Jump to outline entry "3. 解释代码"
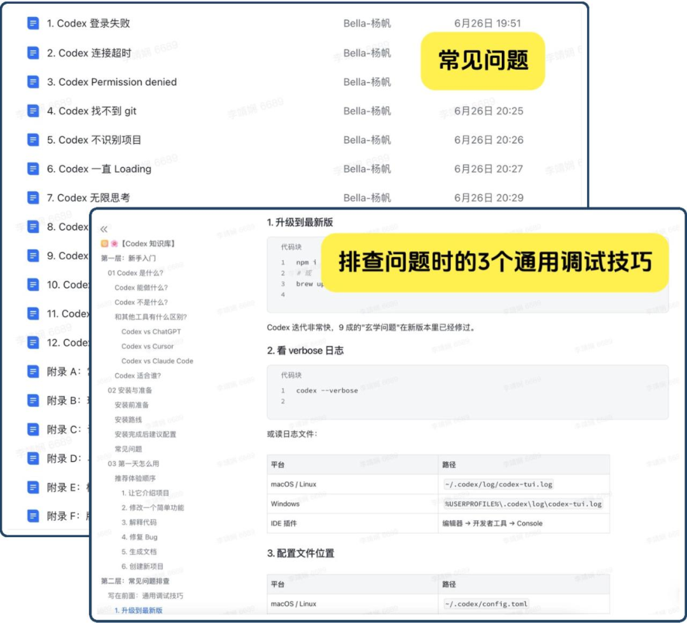The width and height of the screenshot is (687, 623). [139, 522]
